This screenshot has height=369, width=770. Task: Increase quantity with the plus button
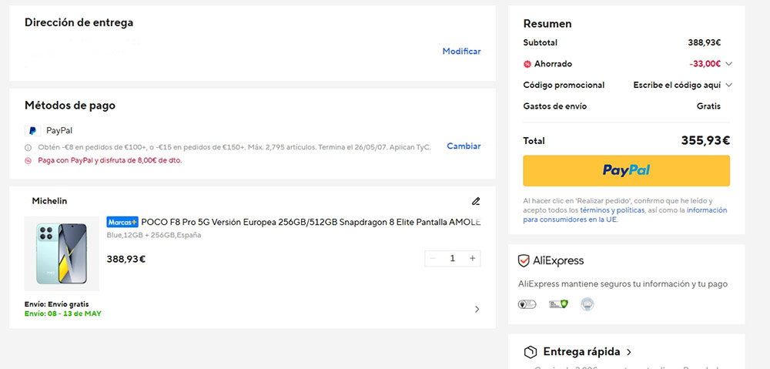(473, 258)
